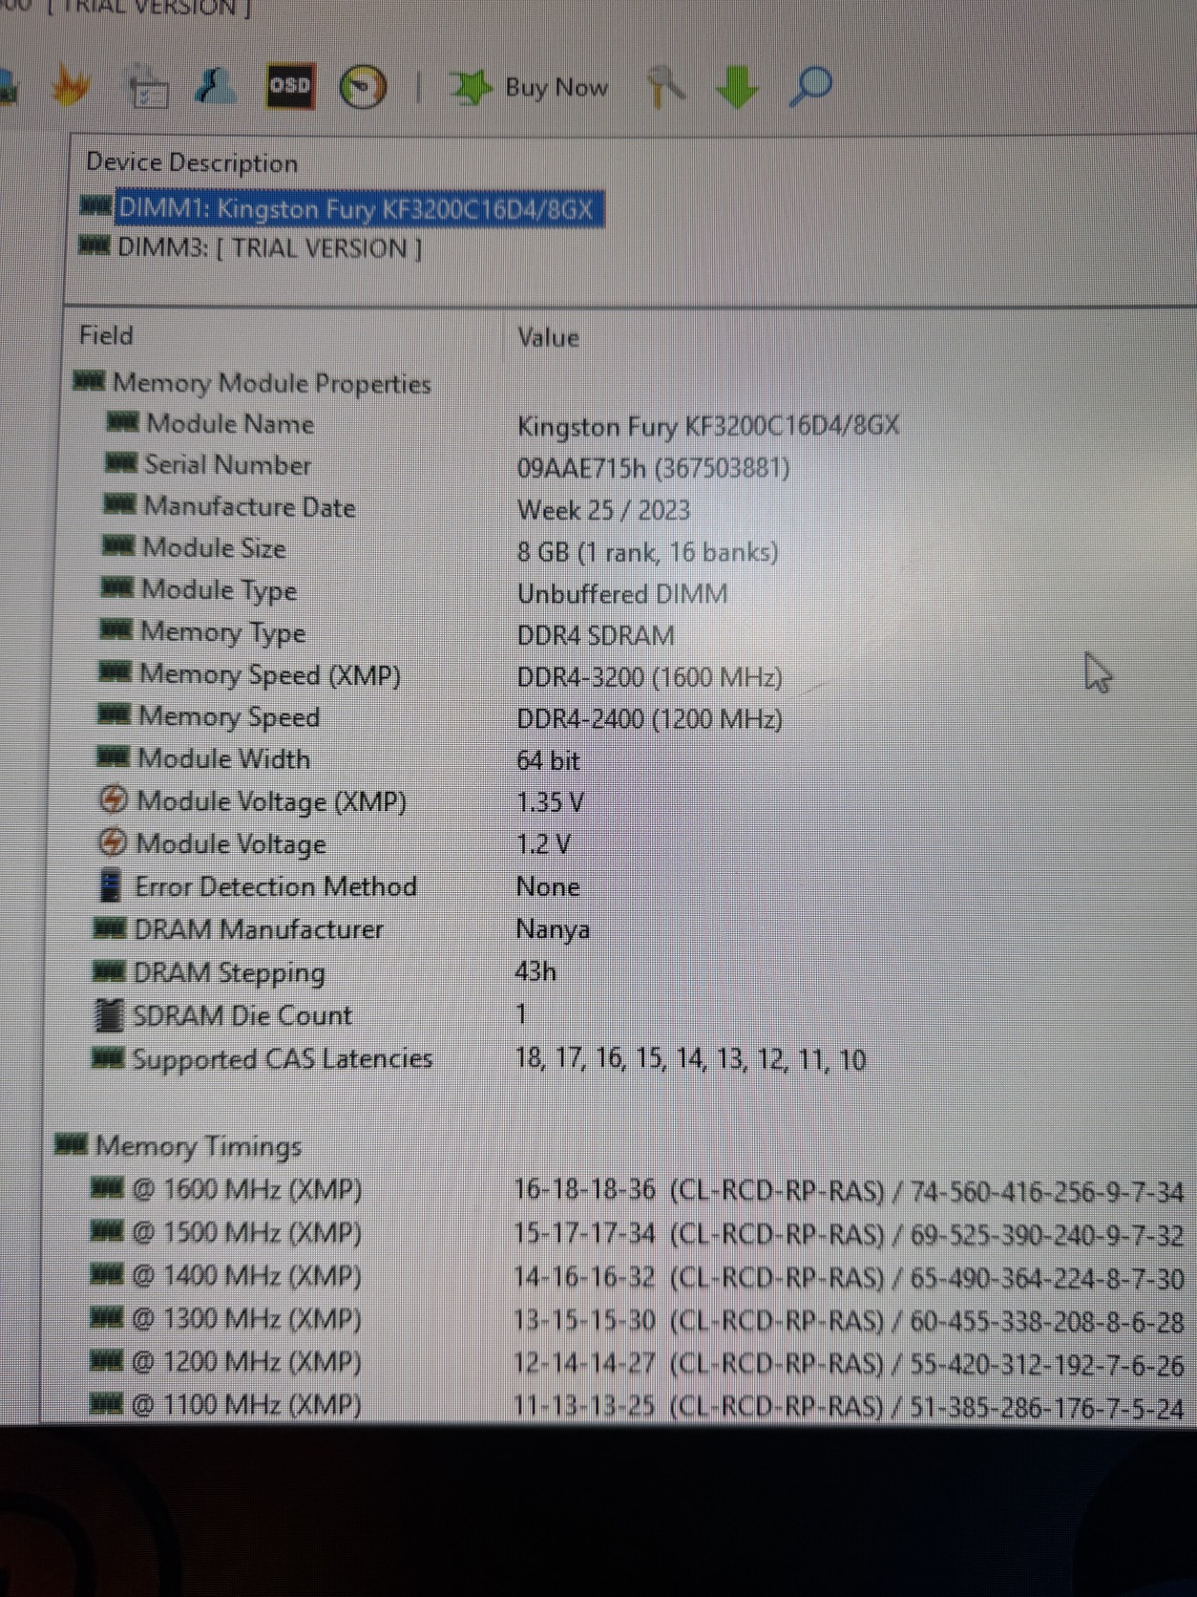
Task: Click the Field column header
Action: (x=106, y=335)
